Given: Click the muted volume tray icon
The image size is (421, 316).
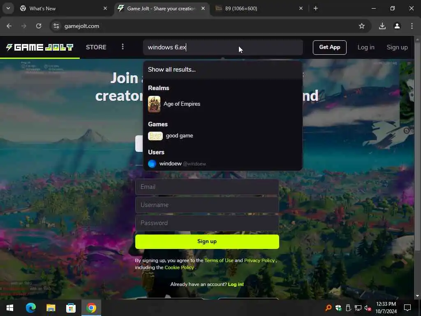Looking at the screenshot, I should 368,308.
